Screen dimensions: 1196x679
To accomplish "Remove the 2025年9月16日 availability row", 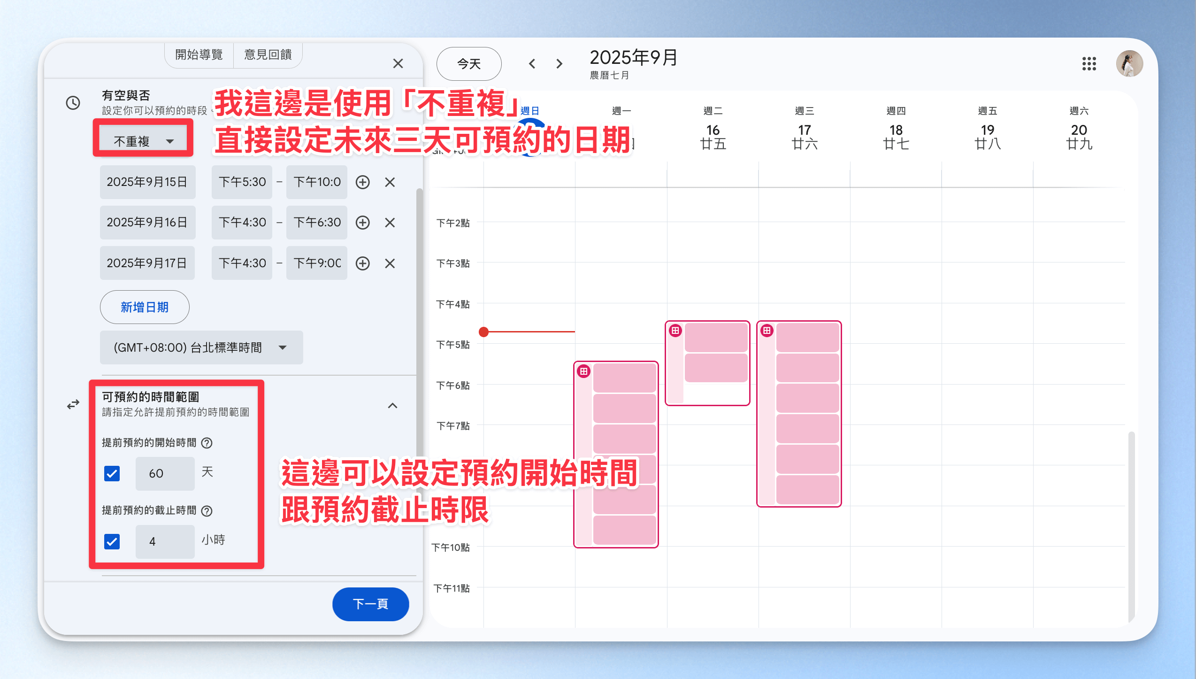I will tap(390, 223).
